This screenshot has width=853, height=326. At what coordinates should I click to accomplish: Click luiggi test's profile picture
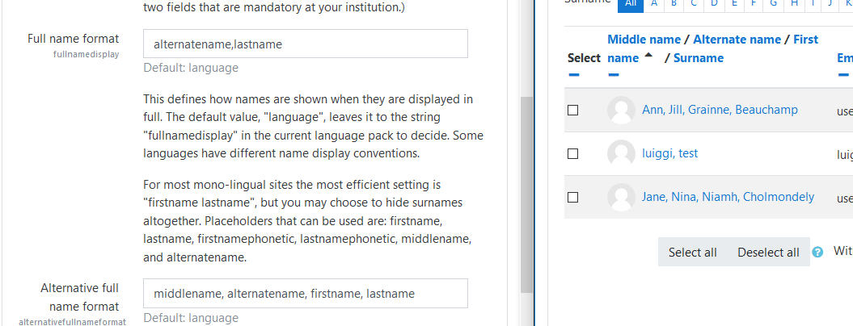click(x=621, y=154)
